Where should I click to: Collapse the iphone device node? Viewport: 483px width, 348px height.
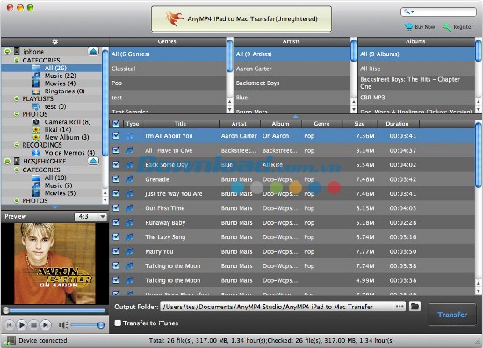click(7, 52)
